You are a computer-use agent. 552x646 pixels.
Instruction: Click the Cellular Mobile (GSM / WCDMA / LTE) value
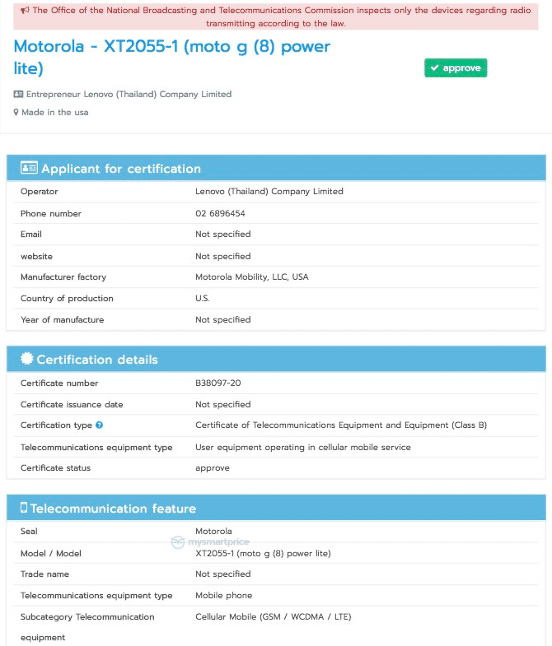(274, 616)
